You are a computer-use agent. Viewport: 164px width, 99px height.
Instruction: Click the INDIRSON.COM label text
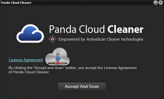tap(58, 63)
